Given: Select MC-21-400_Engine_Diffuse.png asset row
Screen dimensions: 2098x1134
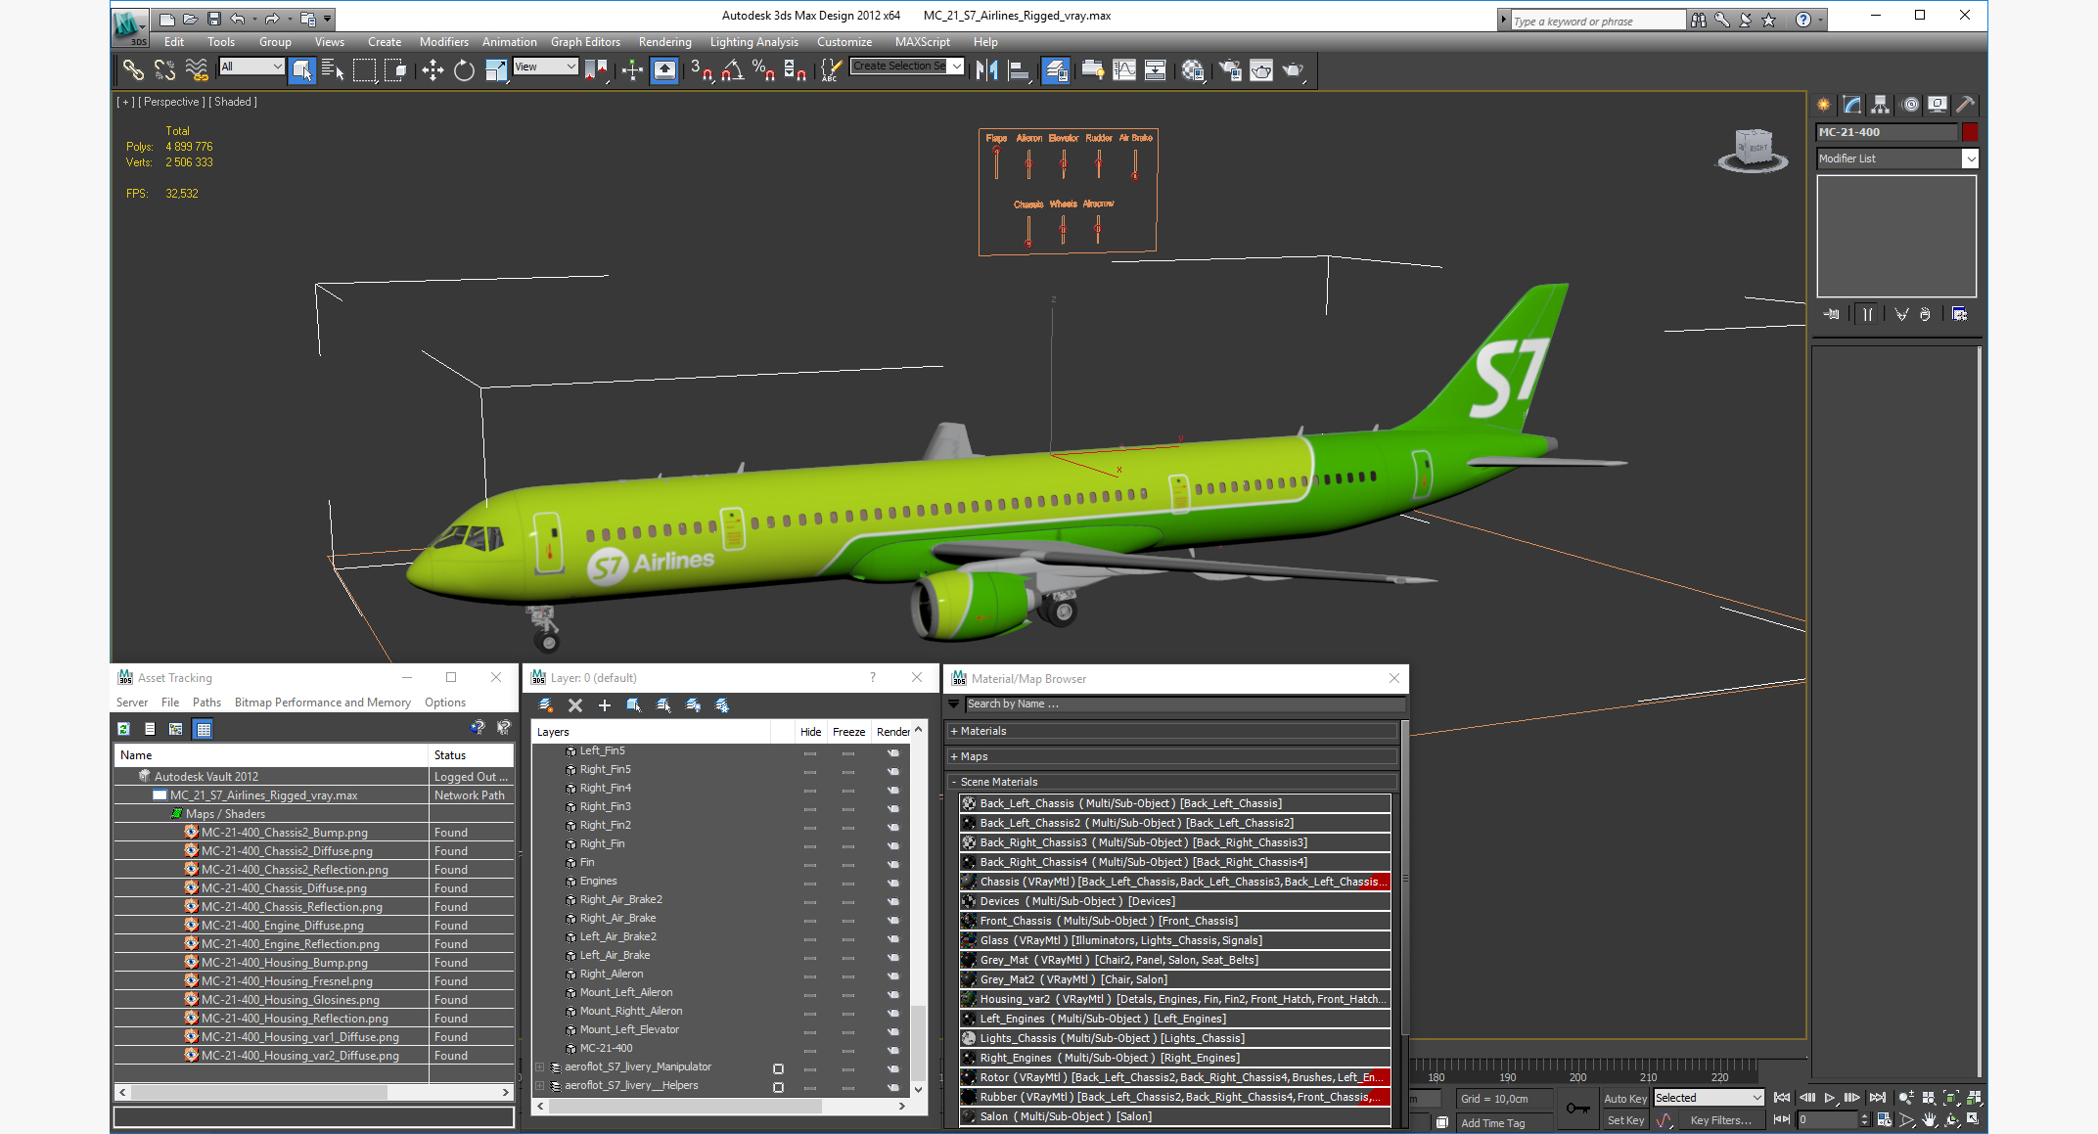Looking at the screenshot, I should 313,926.
